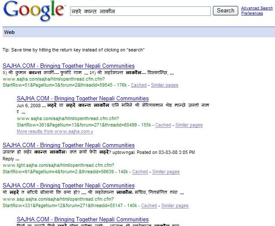Open Similar pages for threadid=59545 result
Image resolution: width=275 pixels, height=226 pixels.
pyautogui.click(x=165, y=85)
